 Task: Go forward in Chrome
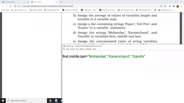[x=6, y=6]
